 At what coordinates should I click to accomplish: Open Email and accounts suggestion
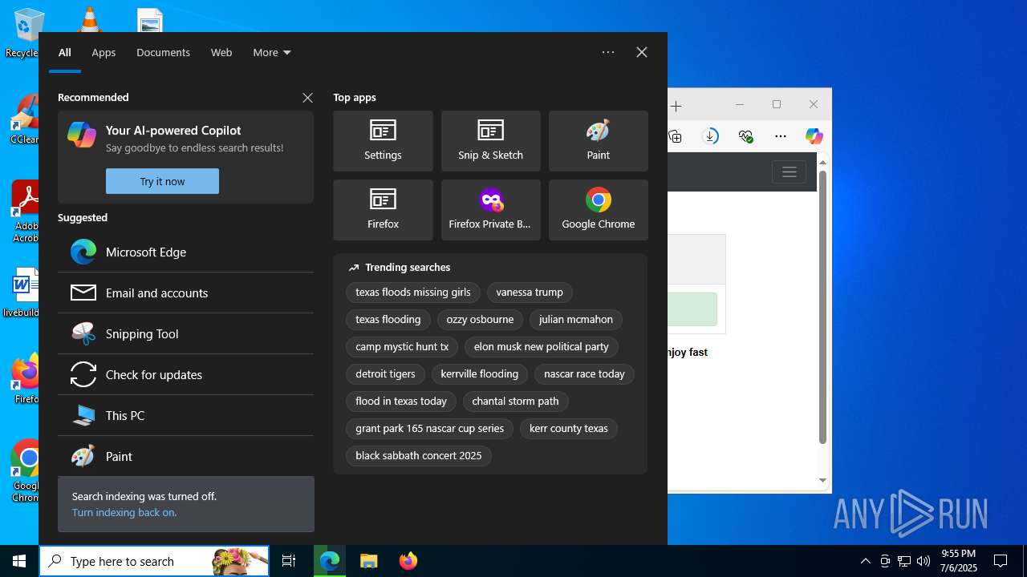[185, 293]
